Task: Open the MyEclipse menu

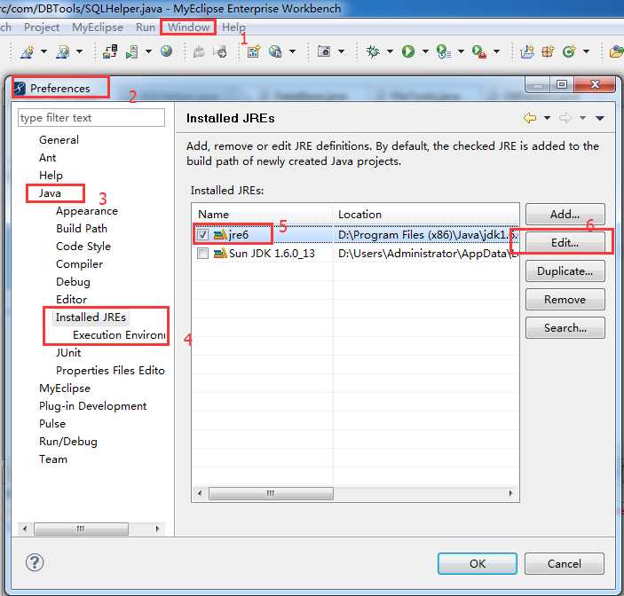Action: pos(98,27)
